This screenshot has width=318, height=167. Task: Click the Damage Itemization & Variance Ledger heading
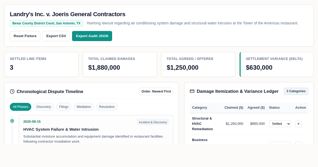pyautogui.click(x=238, y=91)
